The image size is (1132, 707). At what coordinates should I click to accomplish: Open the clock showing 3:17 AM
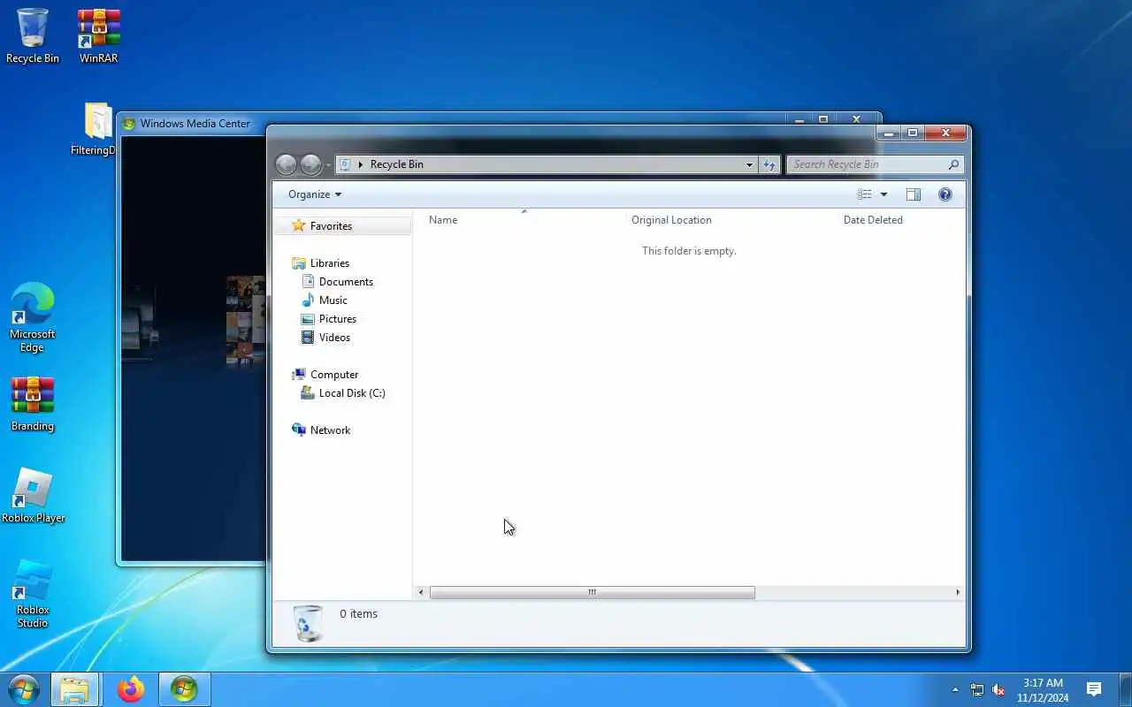[x=1043, y=689]
